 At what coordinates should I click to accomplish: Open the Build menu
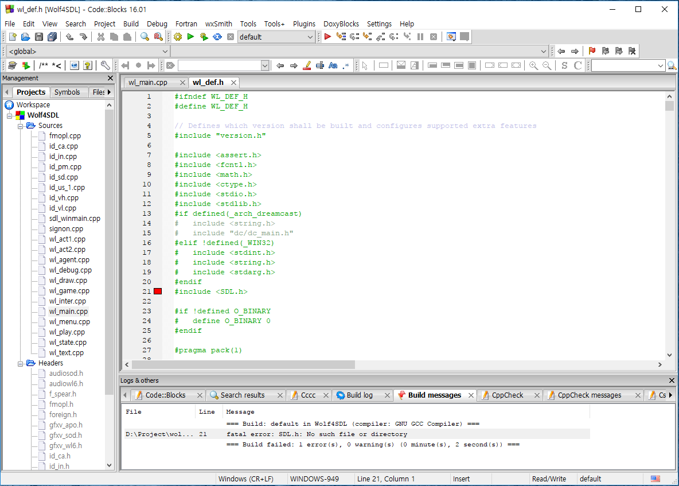pyautogui.click(x=131, y=24)
